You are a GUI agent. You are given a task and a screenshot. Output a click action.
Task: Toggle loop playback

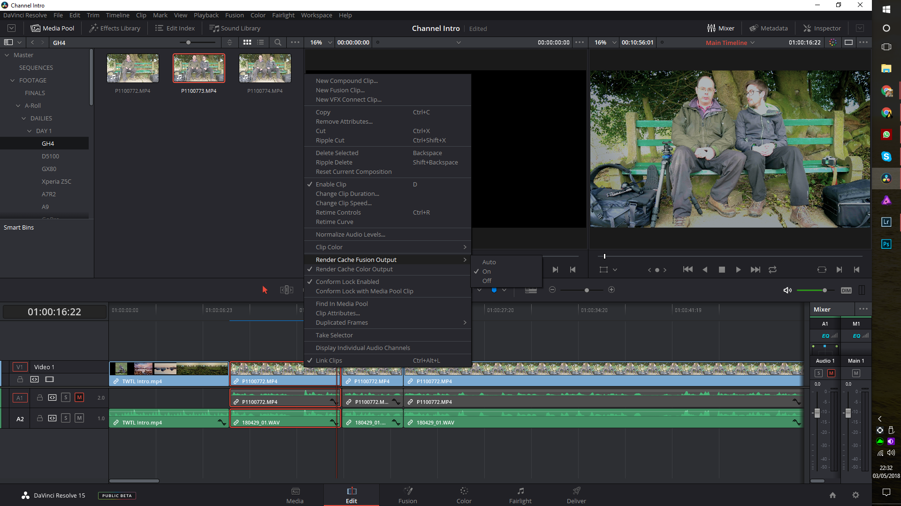coord(772,269)
